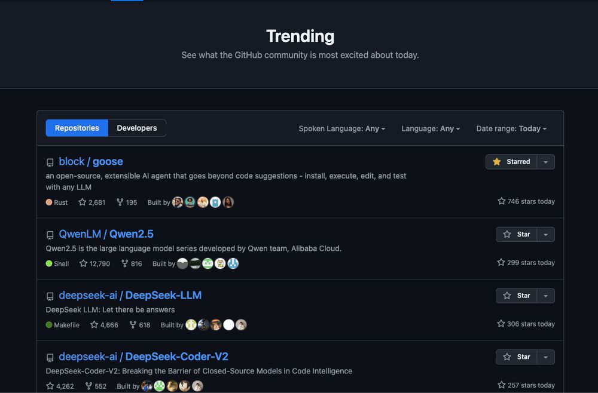Viewport: 598px width, 393px height.
Task: Open the deepseek-ai / DeepSeek-Coder-V2 repository link
Action: point(144,357)
